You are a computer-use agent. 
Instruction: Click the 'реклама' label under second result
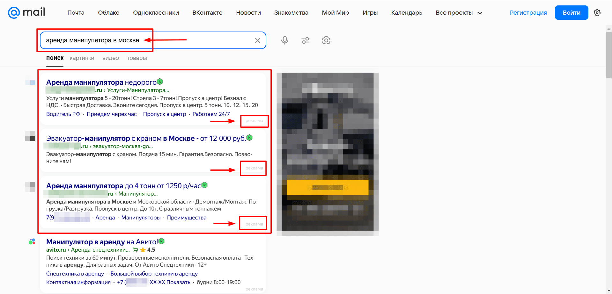254,168
